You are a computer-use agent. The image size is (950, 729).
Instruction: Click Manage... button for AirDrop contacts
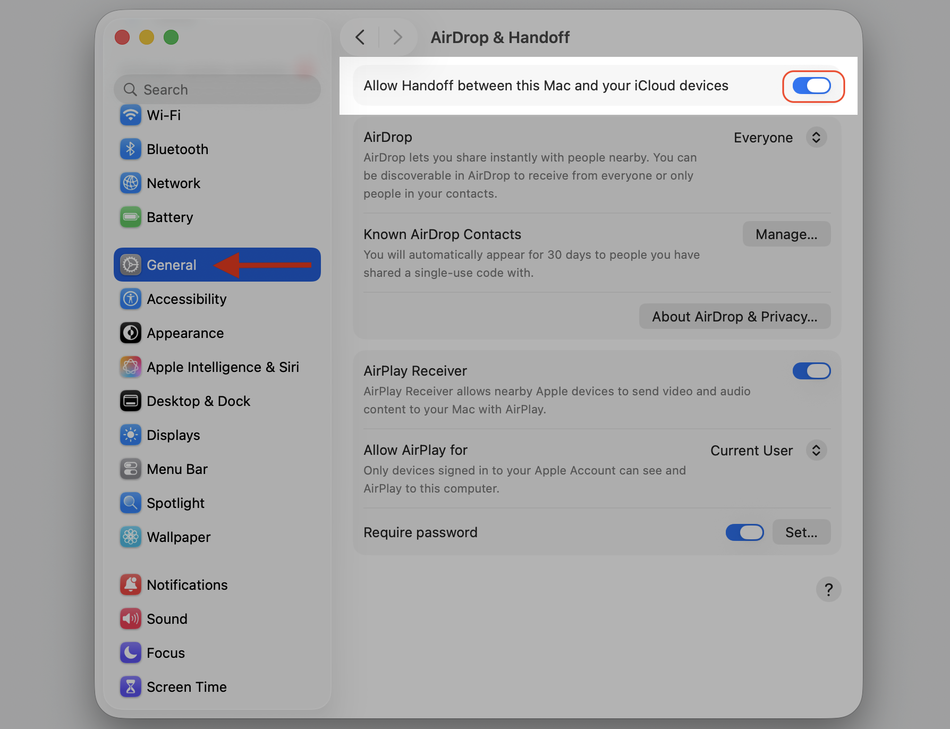786,234
